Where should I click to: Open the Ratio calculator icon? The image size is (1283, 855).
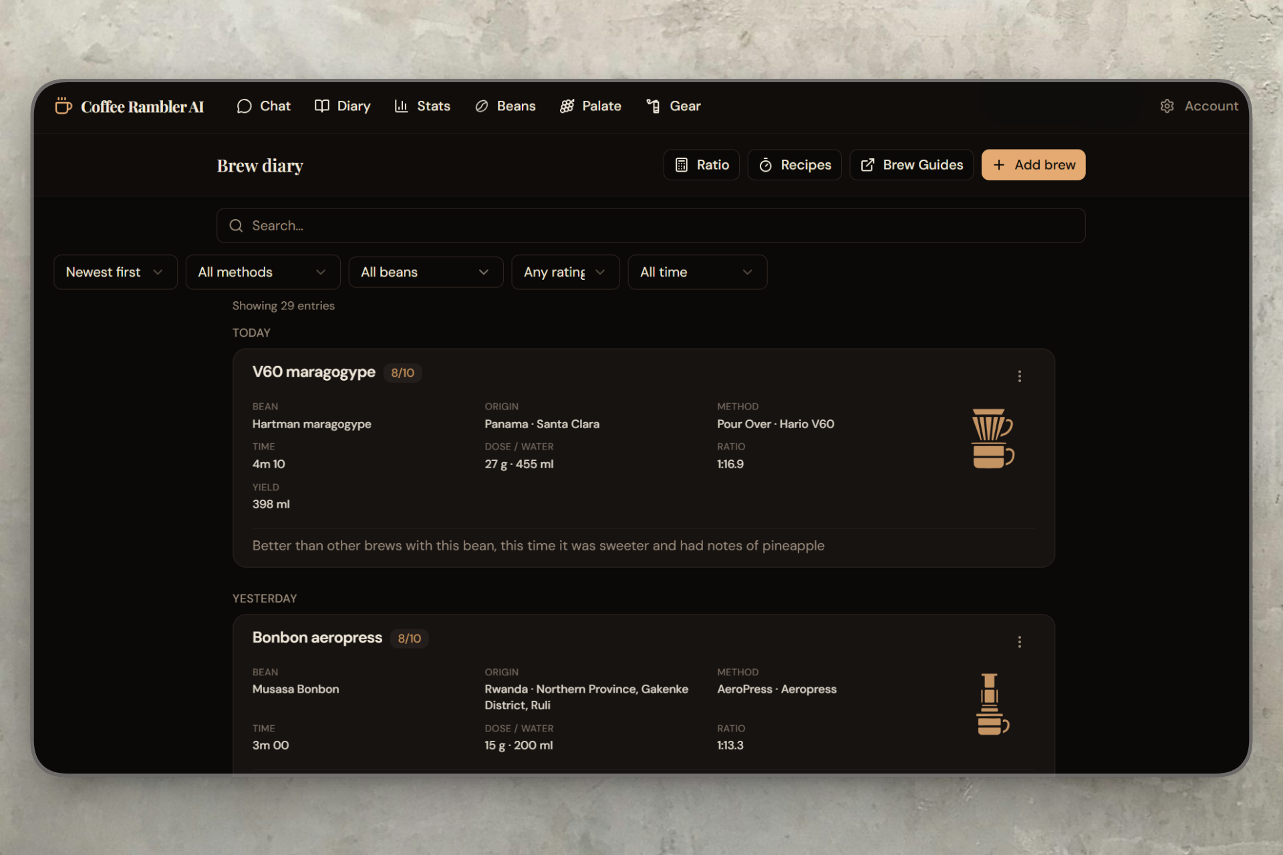pos(682,164)
